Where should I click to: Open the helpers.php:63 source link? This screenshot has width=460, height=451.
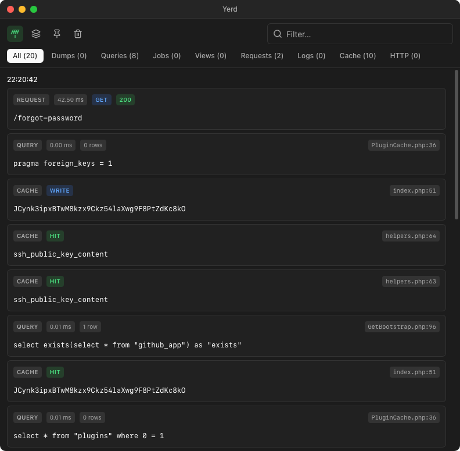tap(411, 281)
